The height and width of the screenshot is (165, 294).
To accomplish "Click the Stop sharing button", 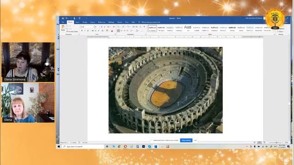I will point(186,140).
